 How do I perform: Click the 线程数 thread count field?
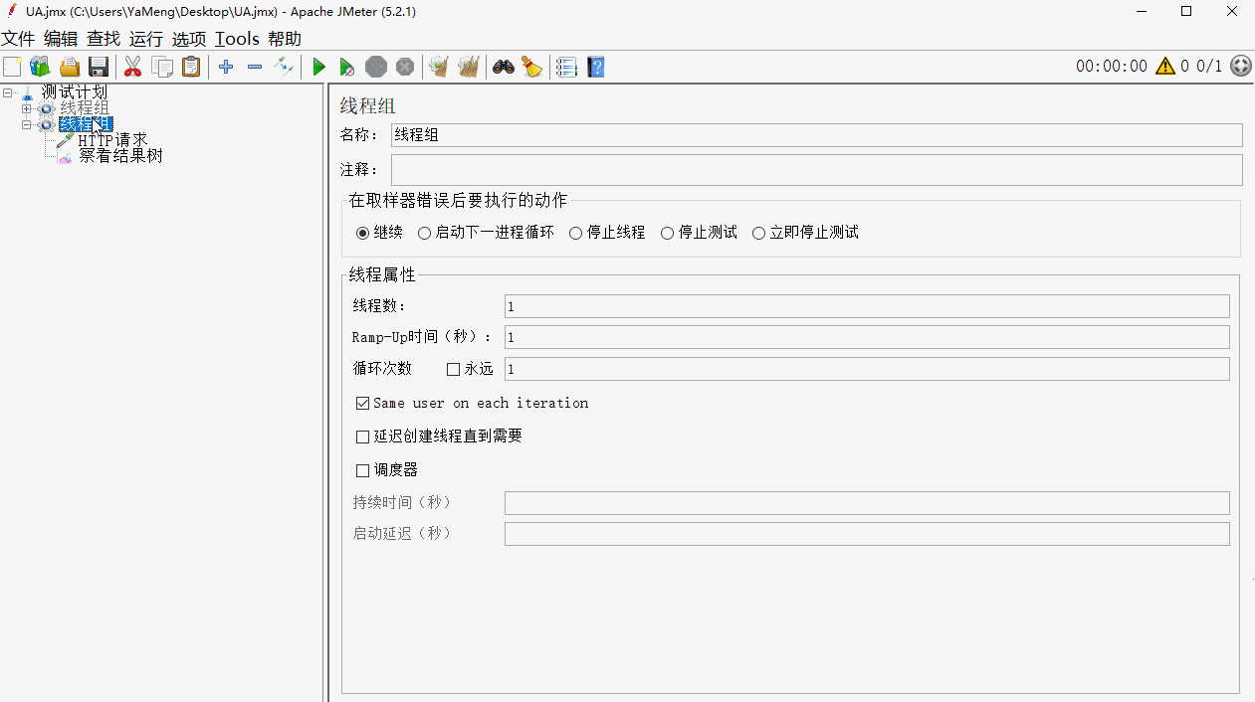[x=866, y=306]
